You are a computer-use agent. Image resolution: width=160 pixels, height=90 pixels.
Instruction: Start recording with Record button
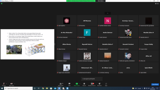point(84,84)
